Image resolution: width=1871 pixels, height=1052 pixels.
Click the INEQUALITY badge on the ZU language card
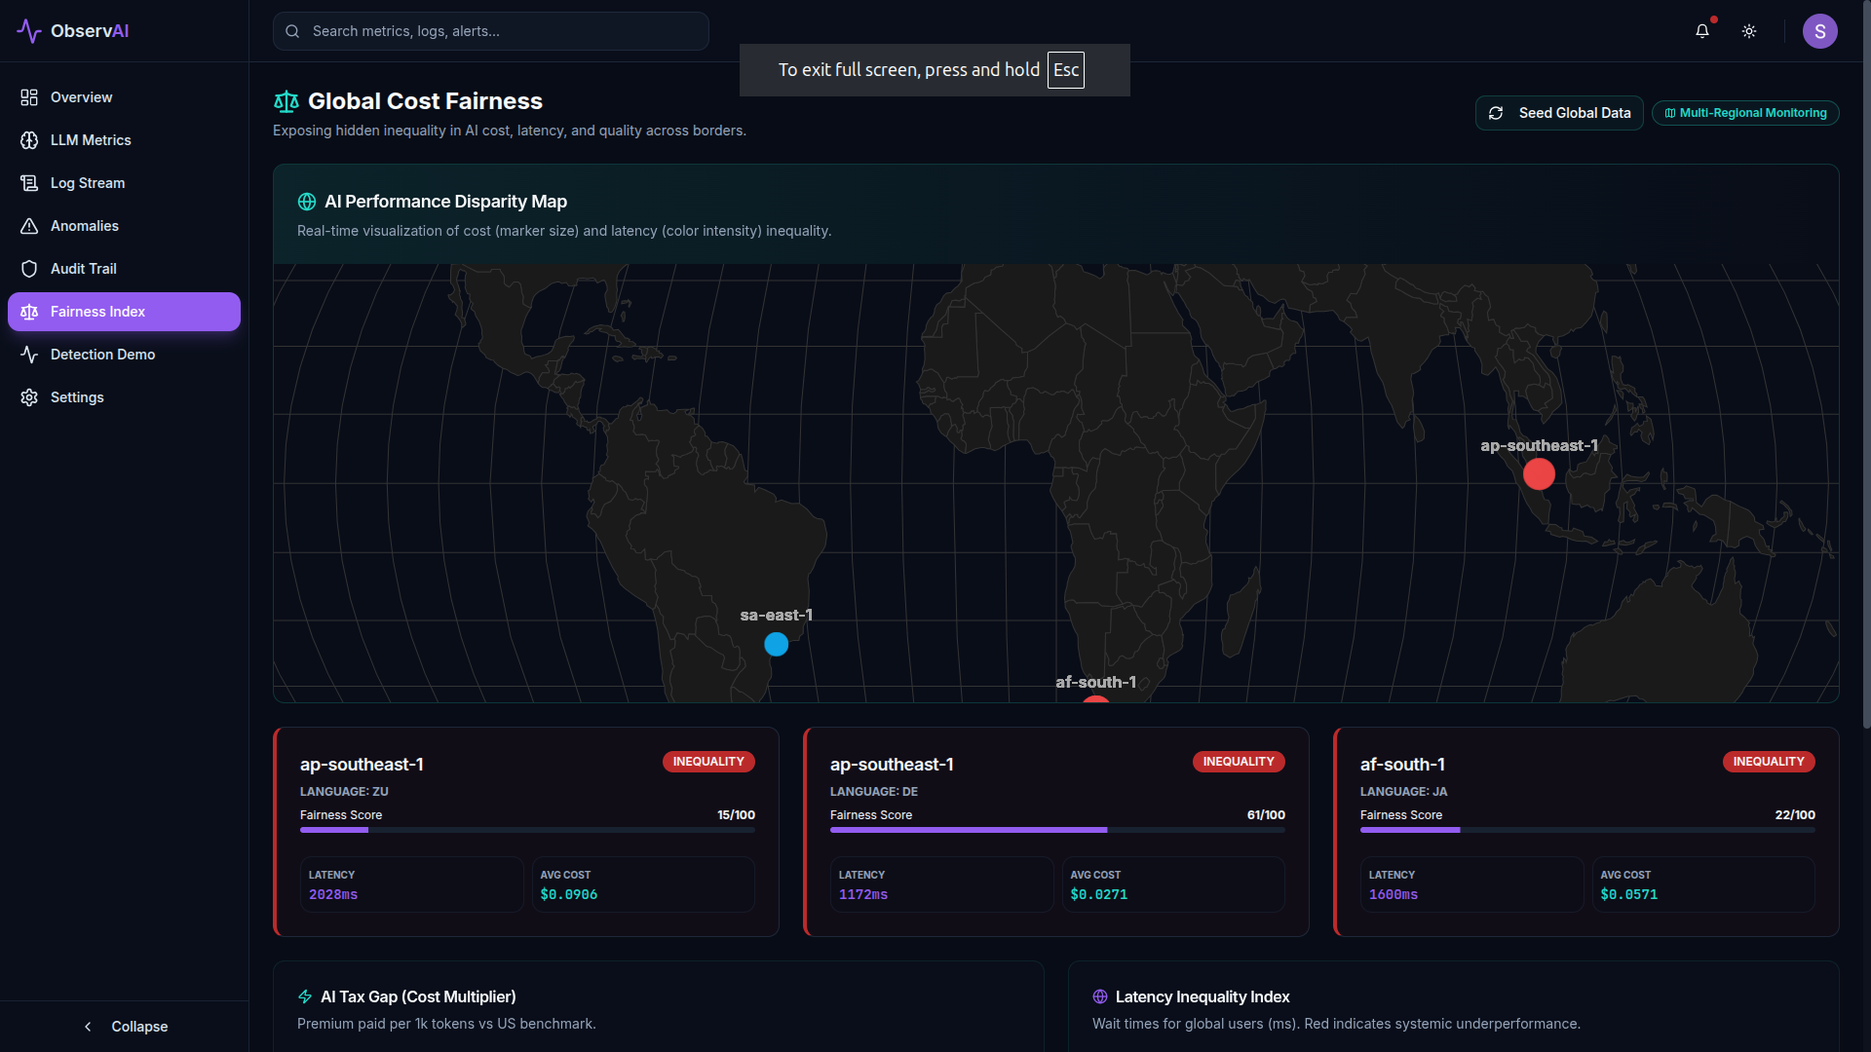708,762
